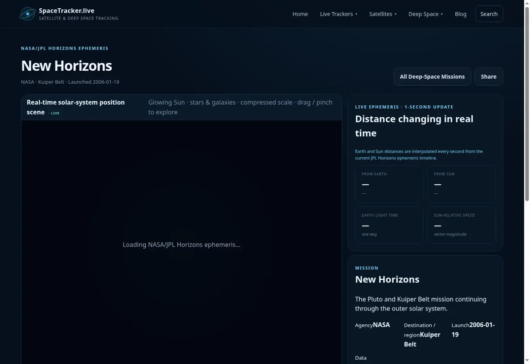This screenshot has width=530, height=364.
Task: Go to the Home menu item
Action: [x=300, y=14]
